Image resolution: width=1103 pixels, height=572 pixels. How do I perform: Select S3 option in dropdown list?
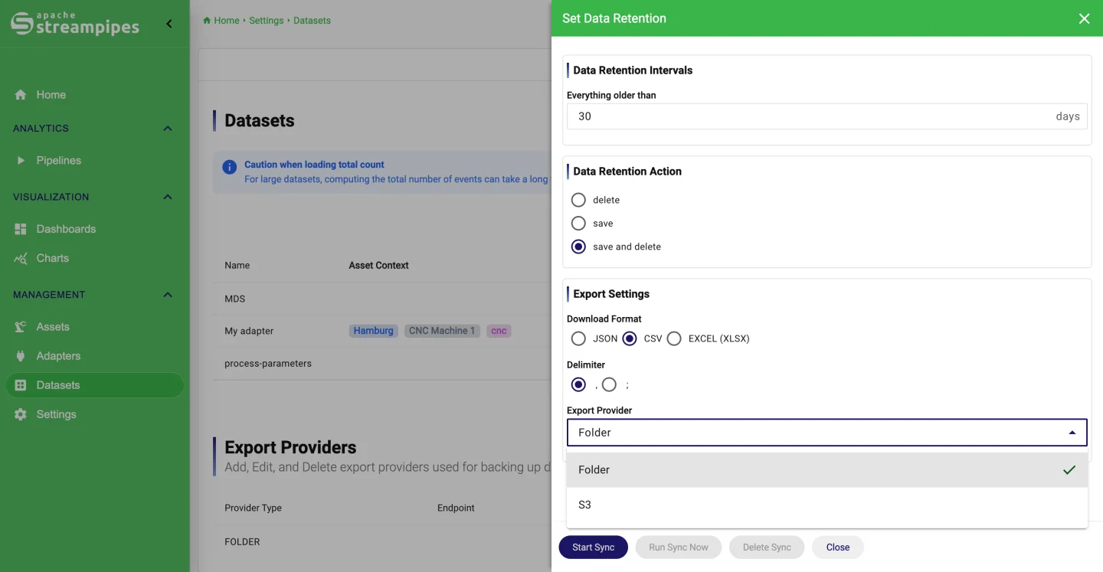pyautogui.click(x=827, y=505)
